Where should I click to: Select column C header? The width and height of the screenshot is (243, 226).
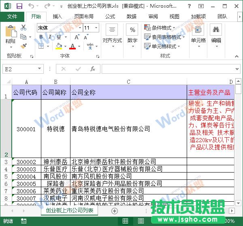(128, 82)
